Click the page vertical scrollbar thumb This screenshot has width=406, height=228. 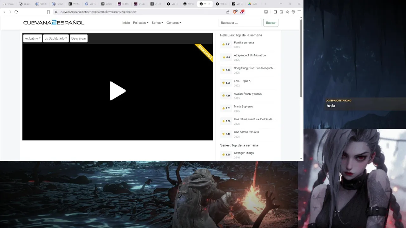pos(301,58)
